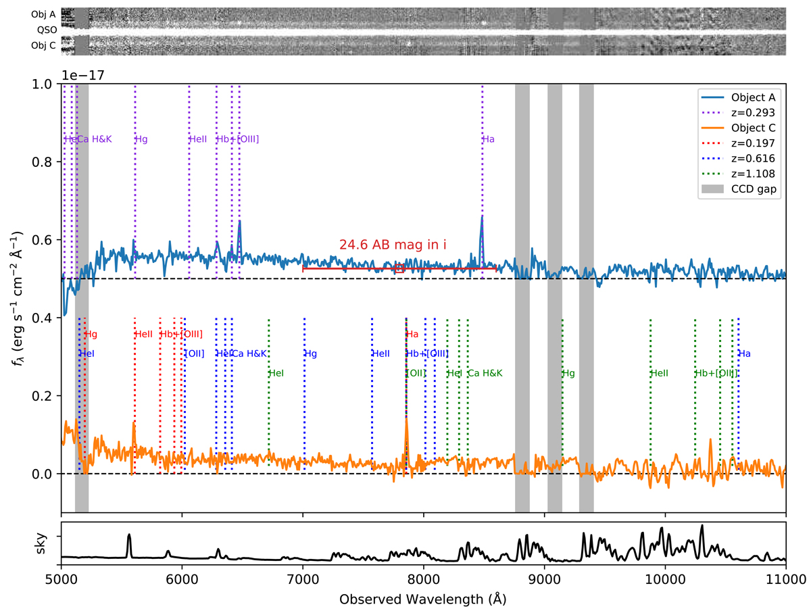811x613 pixels.
Task: Click the purple 'Hb+[OIII]' line label
Action: coord(238,139)
